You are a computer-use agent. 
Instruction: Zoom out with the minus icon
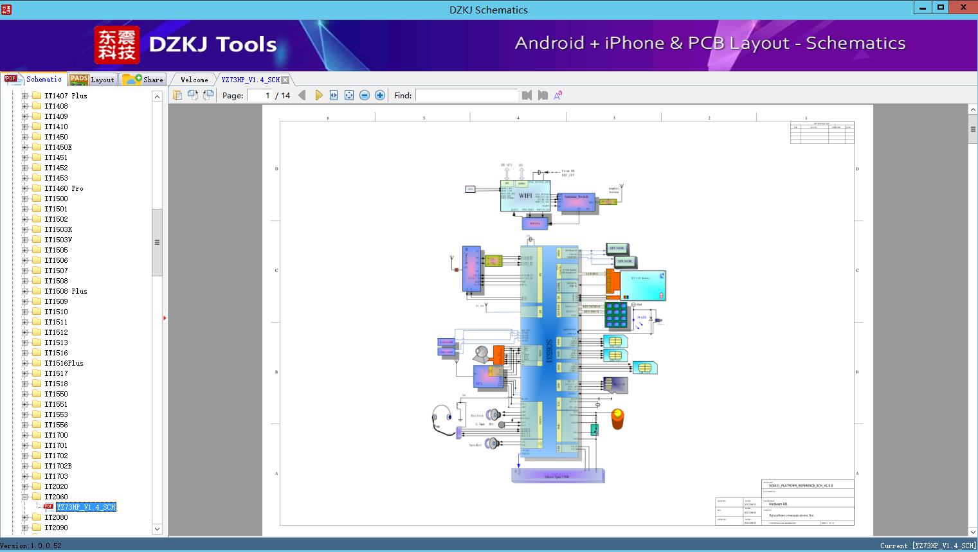[x=365, y=95]
